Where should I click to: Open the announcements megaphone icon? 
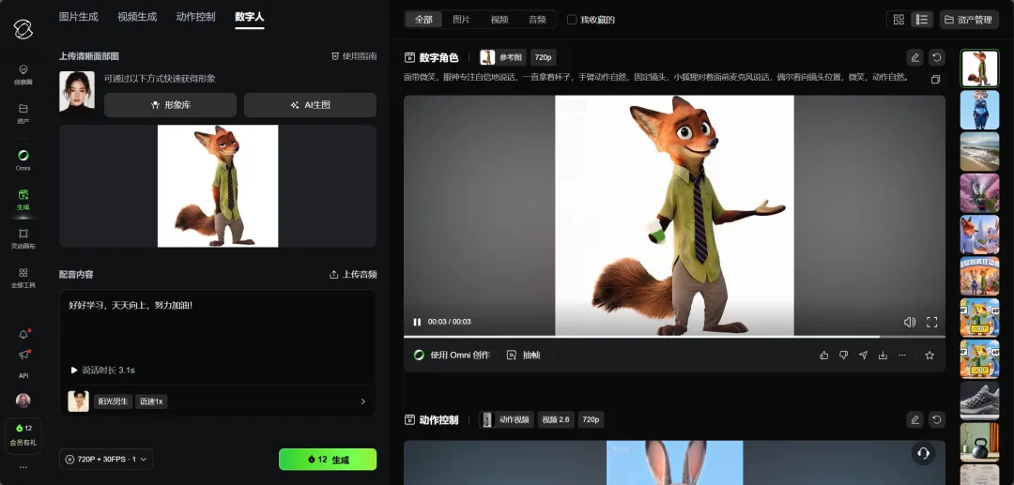(23, 355)
